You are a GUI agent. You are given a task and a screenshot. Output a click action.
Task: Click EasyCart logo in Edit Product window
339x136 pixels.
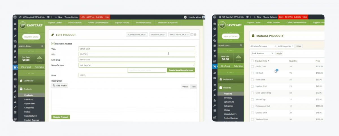coord(31,25)
